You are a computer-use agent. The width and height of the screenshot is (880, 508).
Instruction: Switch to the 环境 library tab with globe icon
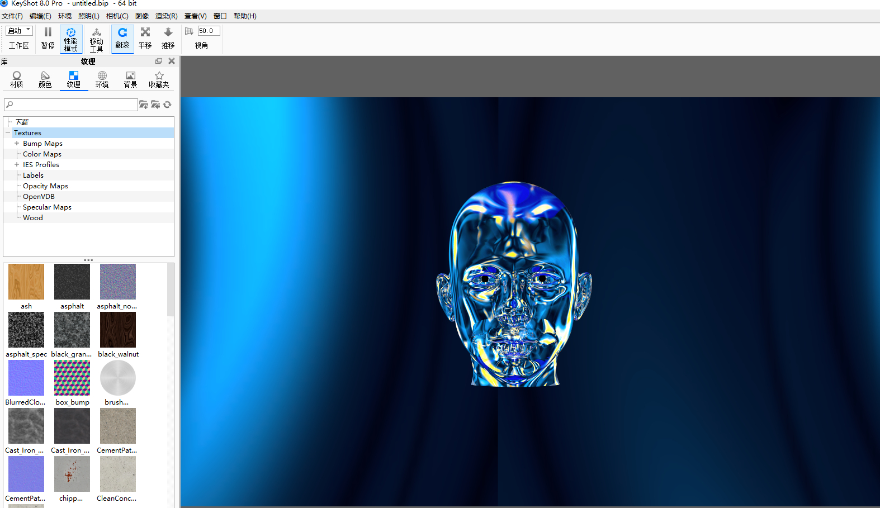[102, 80]
